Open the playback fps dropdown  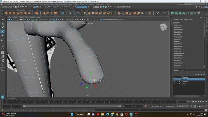coord(184,106)
